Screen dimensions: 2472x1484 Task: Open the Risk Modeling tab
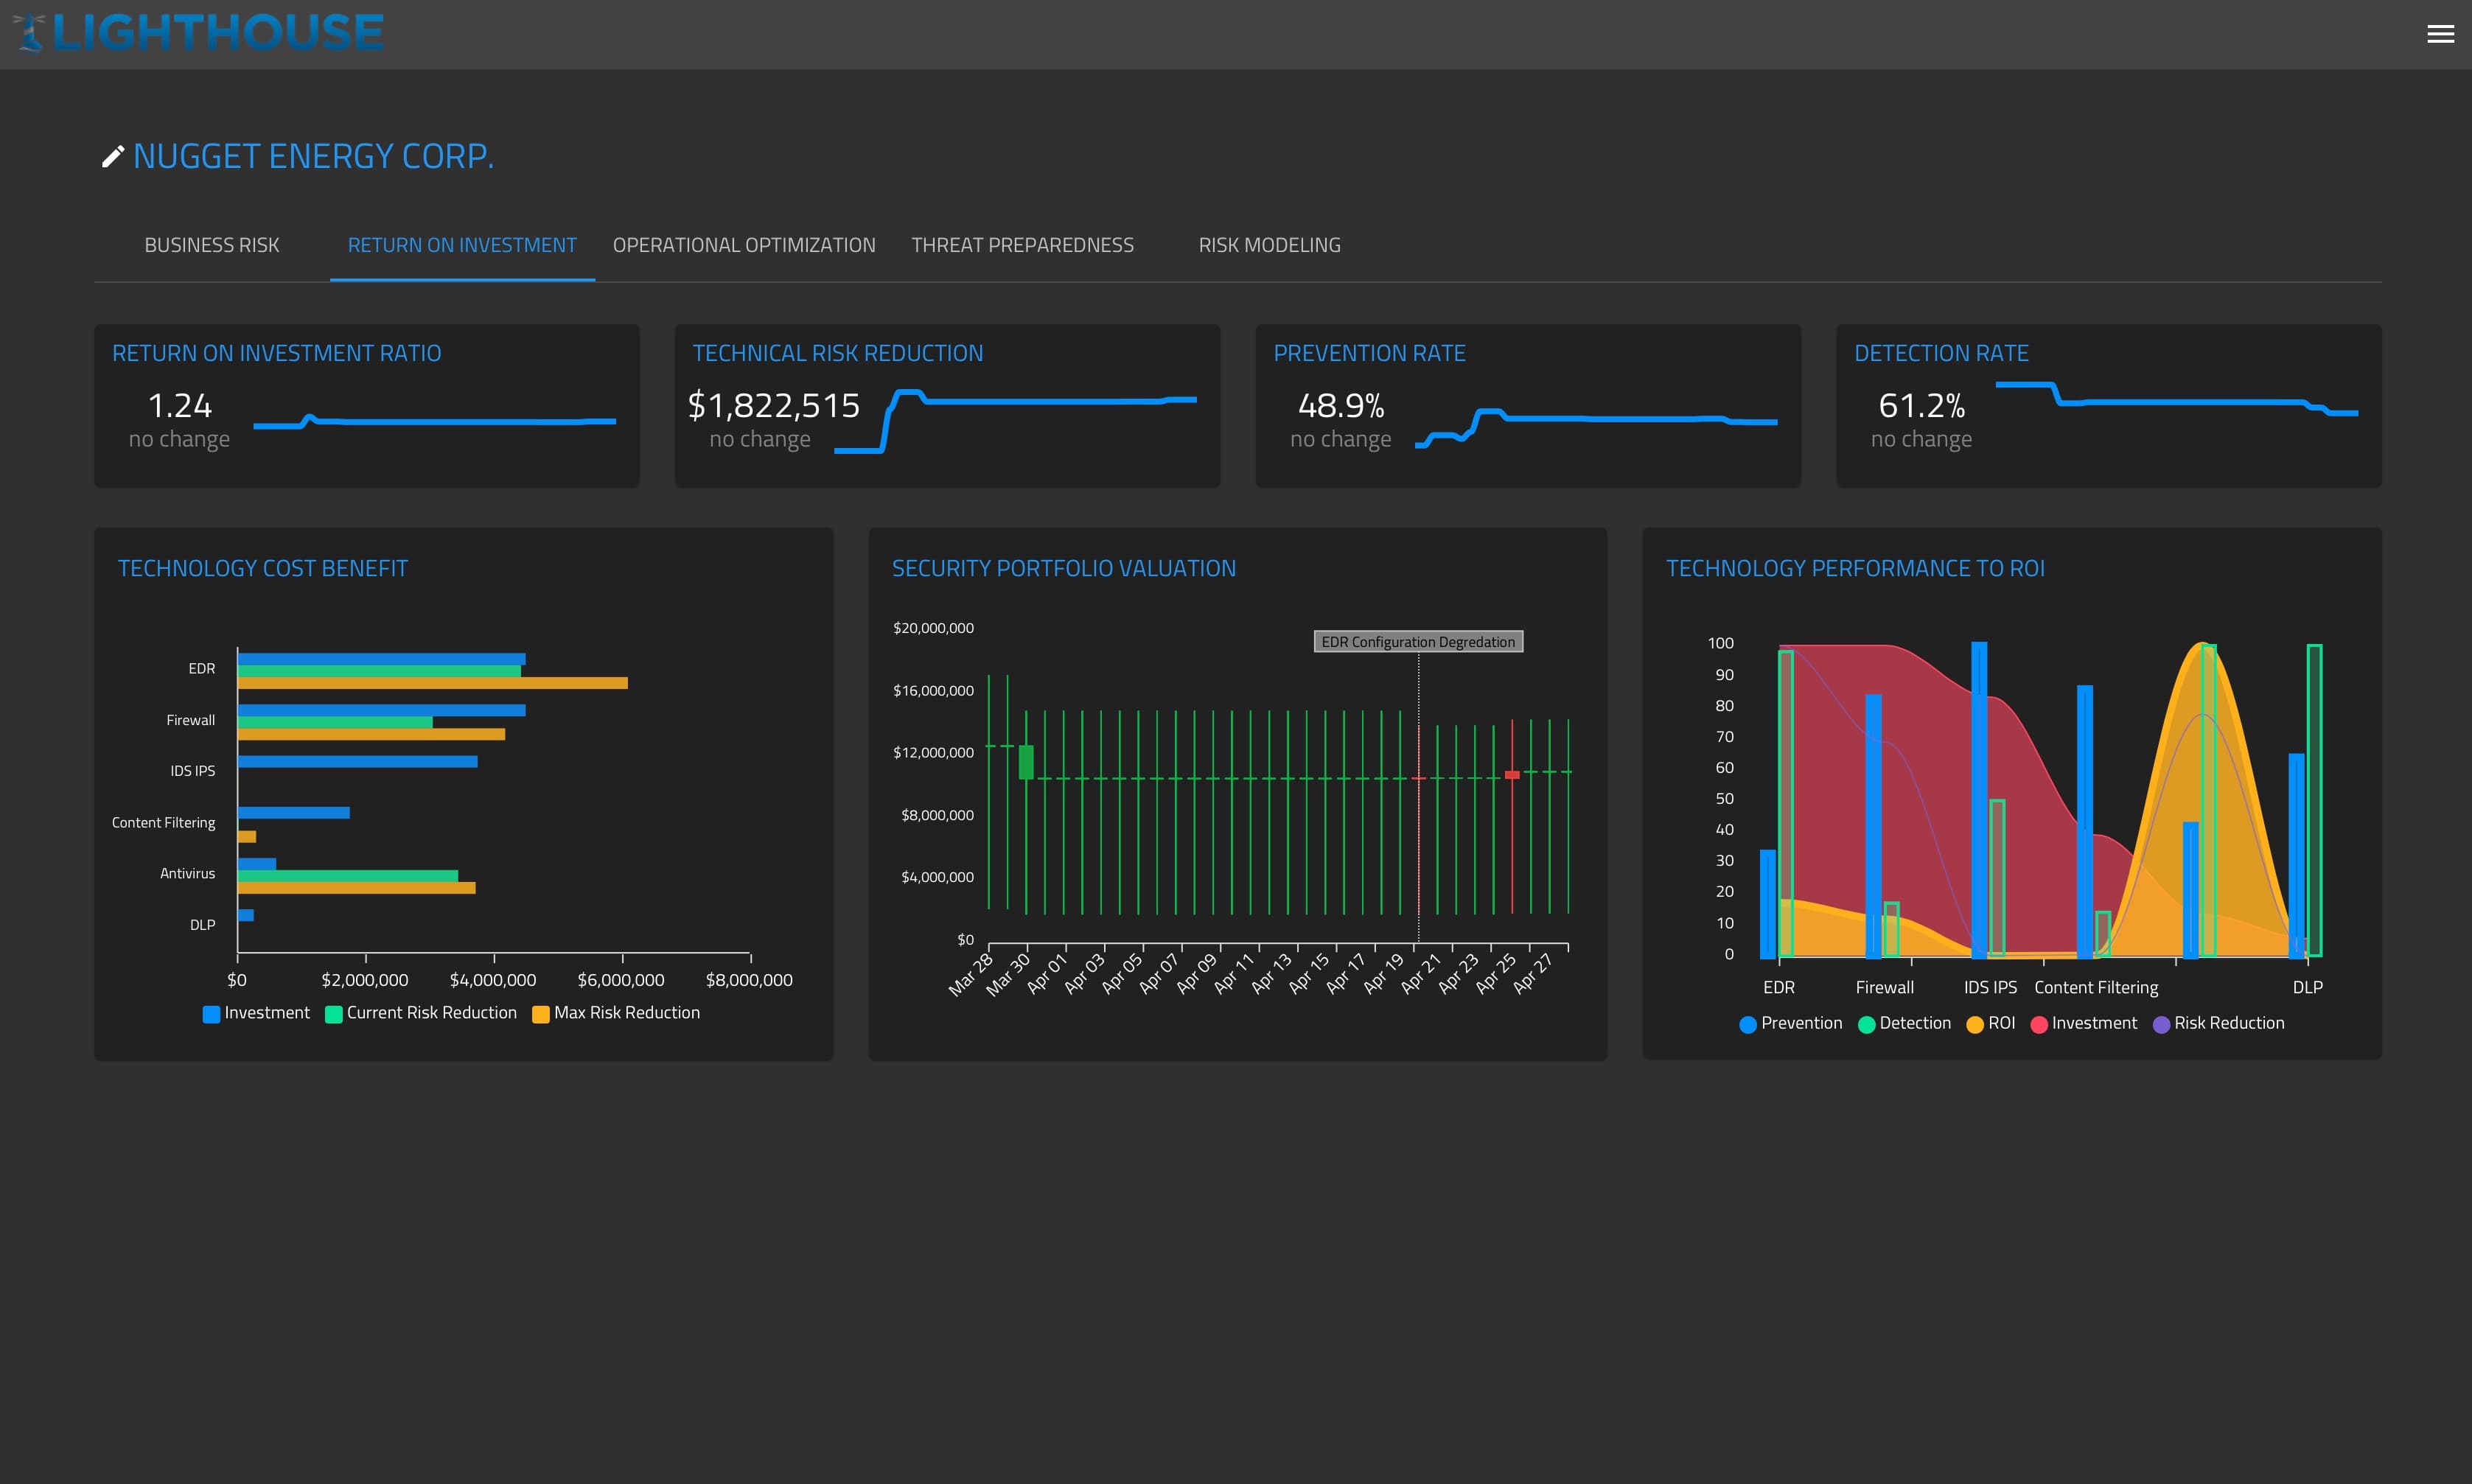pos(1269,244)
